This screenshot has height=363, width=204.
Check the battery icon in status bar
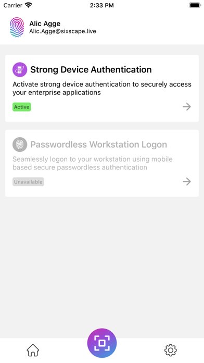tap(195, 5)
